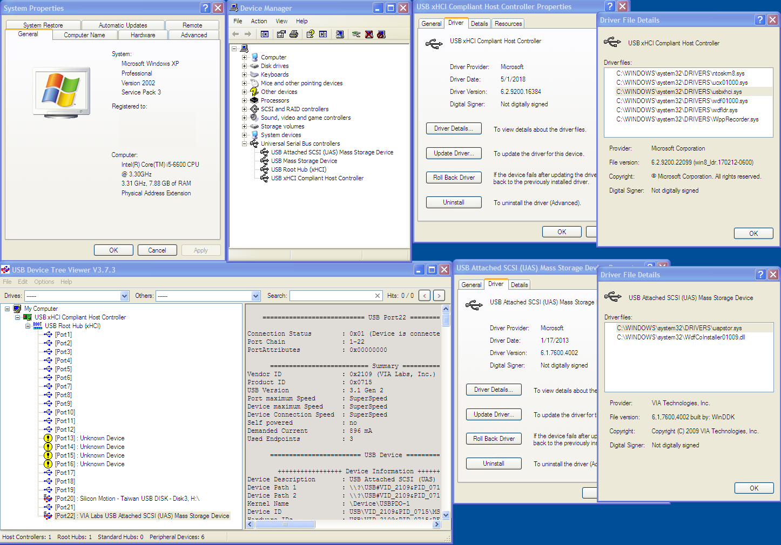Click the warning icon next to Port13
The height and width of the screenshot is (545, 781).
point(48,438)
